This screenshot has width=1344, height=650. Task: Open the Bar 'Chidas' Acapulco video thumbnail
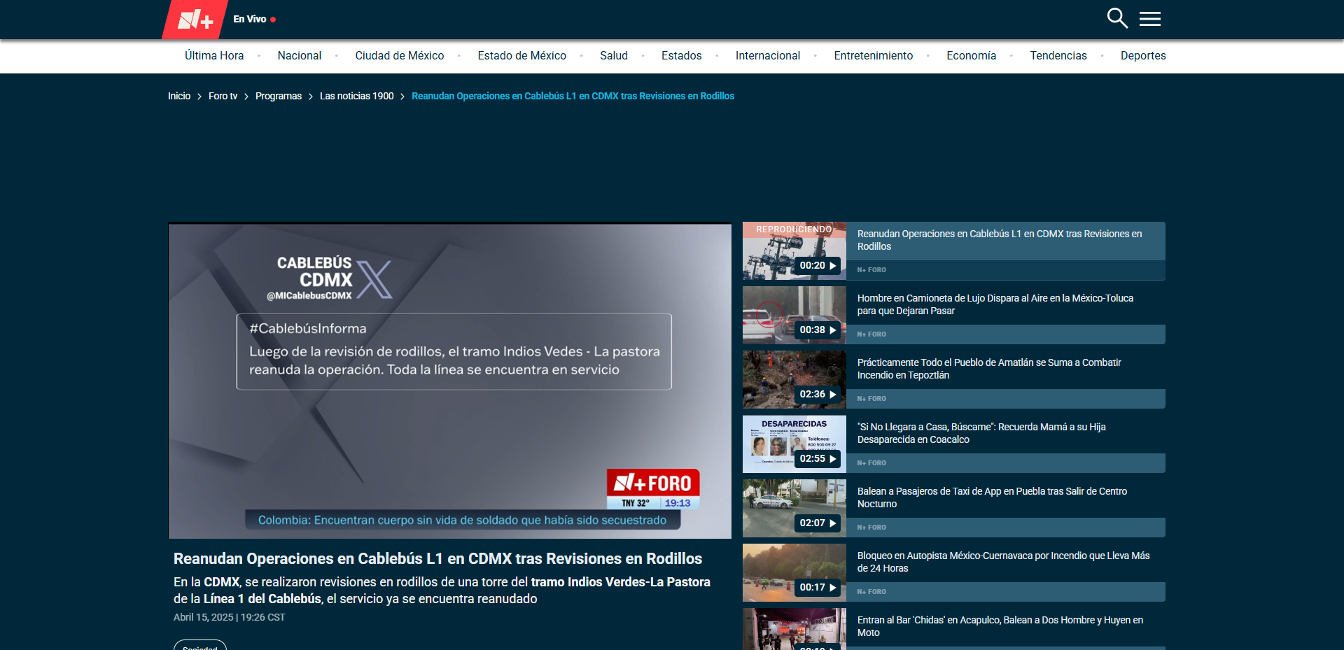[x=794, y=629]
